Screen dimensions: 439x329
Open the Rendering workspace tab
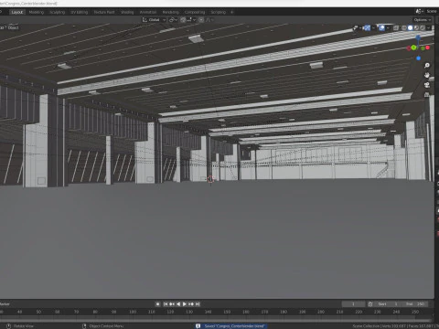(x=171, y=12)
